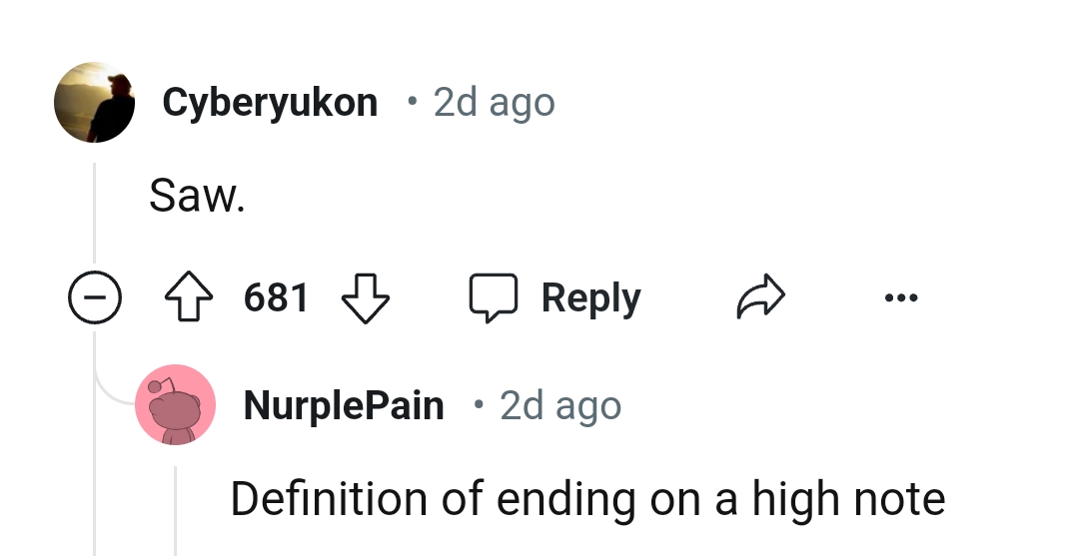Open the three-dot more options menu
This screenshot has width=1079, height=556.
[900, 298]
